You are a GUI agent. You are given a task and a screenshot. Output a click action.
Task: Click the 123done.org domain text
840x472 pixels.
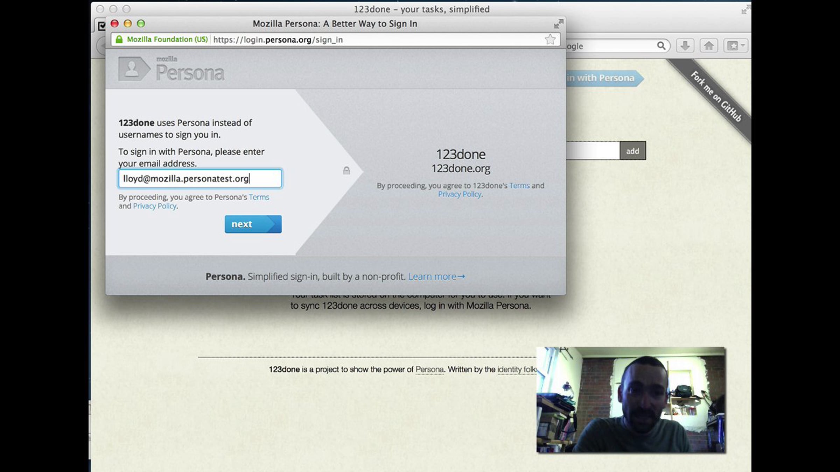coord(461,169)
